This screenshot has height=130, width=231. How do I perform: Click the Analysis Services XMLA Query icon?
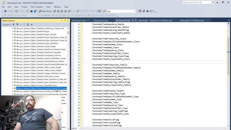tap(66, 11)
